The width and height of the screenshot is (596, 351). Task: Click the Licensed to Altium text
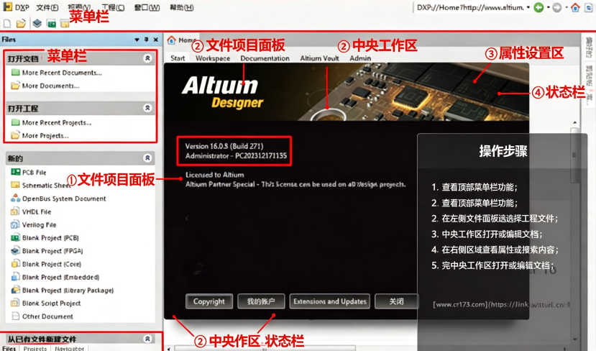215,175
